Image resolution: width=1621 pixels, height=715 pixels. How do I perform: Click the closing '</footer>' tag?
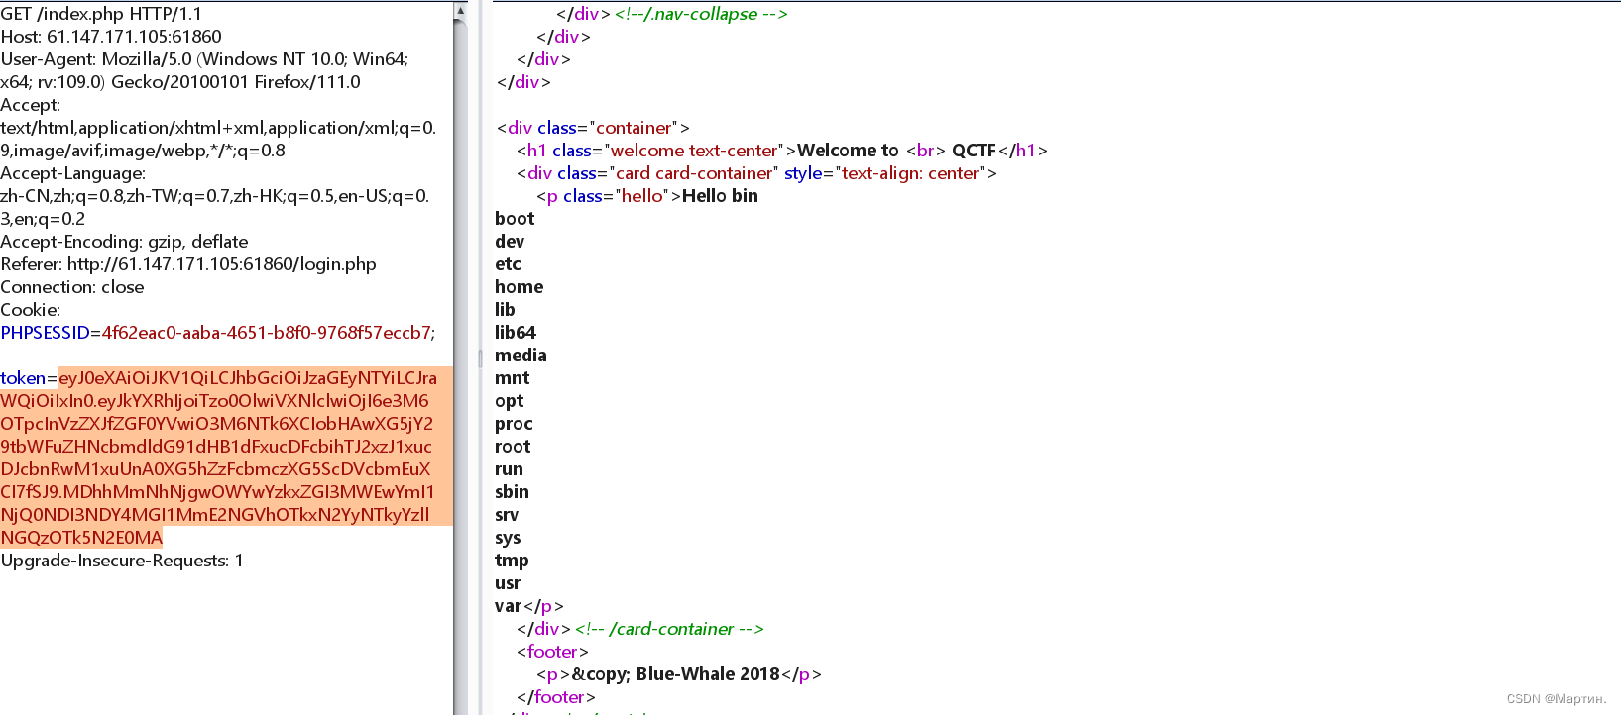tap(555, 697)
